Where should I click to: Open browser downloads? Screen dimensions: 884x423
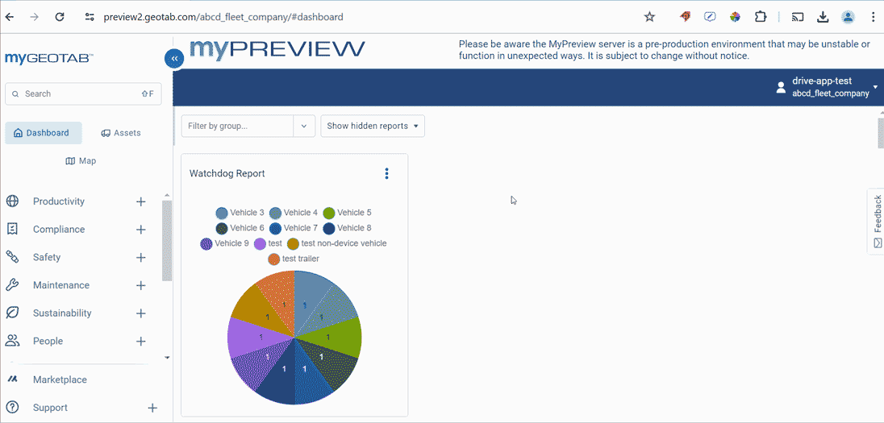(x=823, y=17)
